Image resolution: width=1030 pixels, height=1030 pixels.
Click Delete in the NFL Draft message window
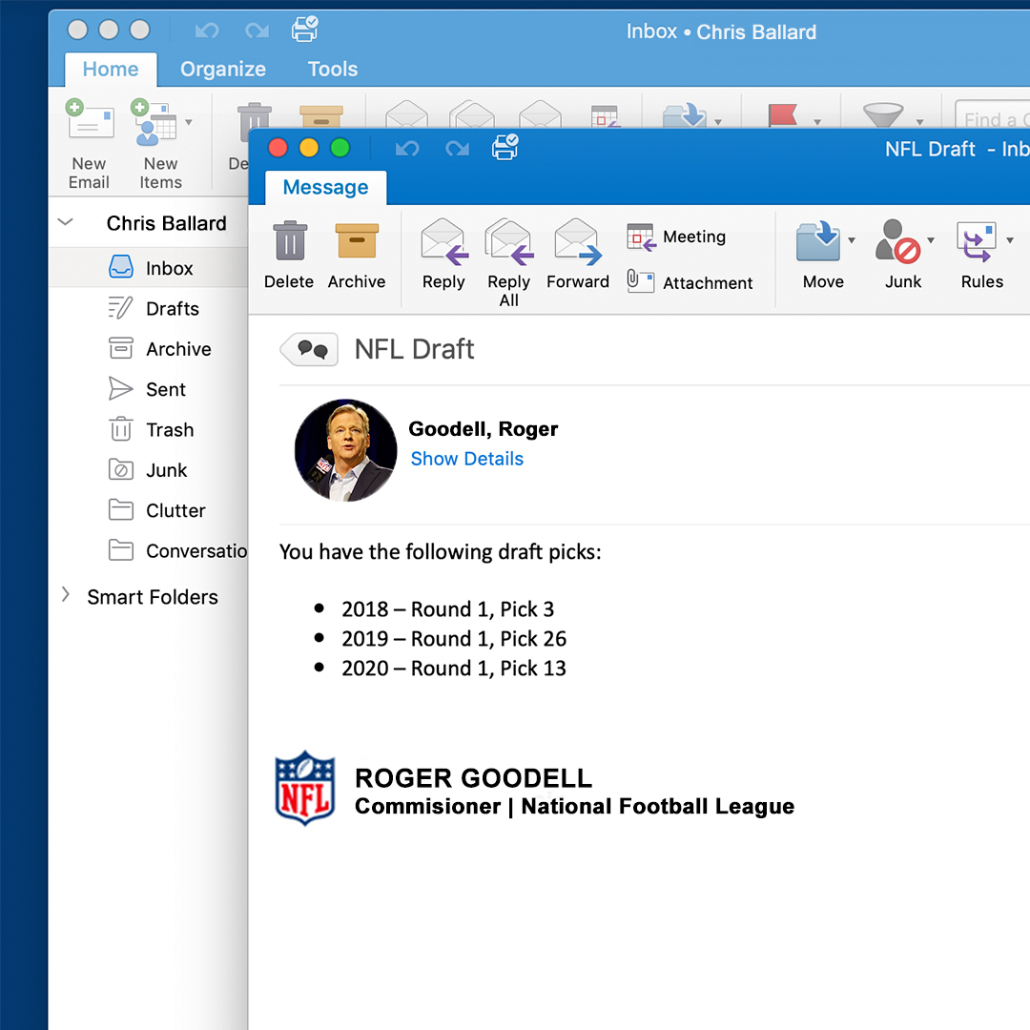(289, 255)
